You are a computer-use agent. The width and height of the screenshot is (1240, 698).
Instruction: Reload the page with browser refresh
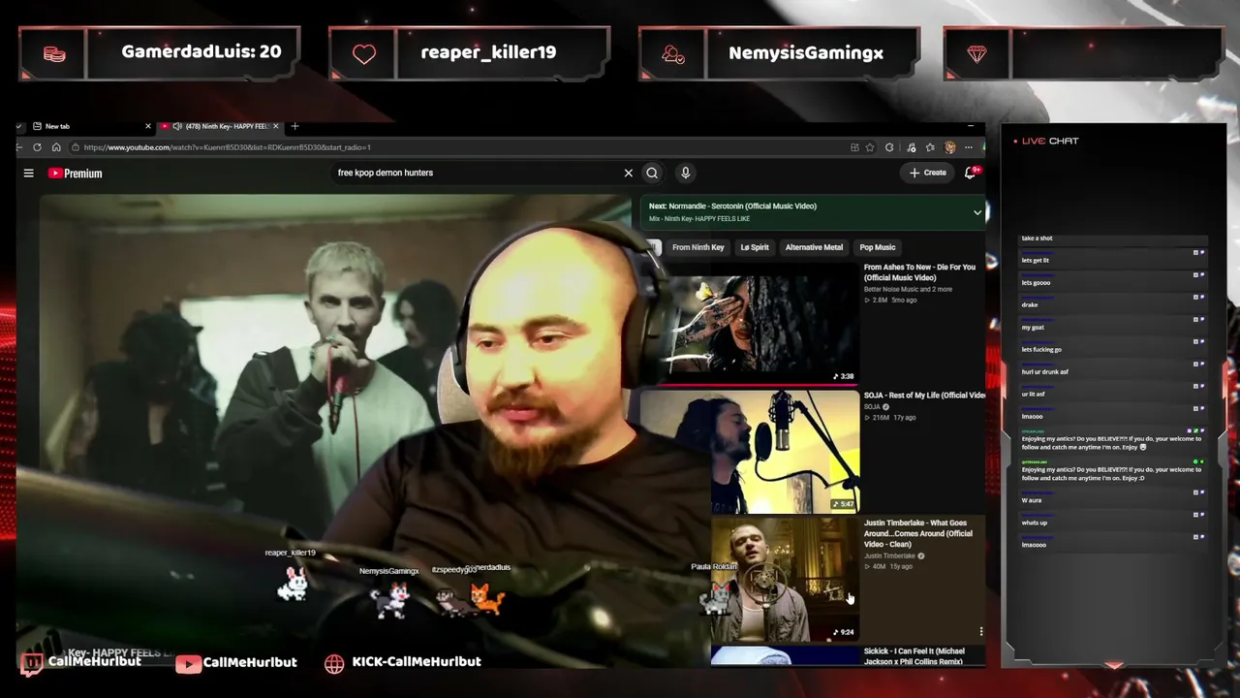(37, 147)
